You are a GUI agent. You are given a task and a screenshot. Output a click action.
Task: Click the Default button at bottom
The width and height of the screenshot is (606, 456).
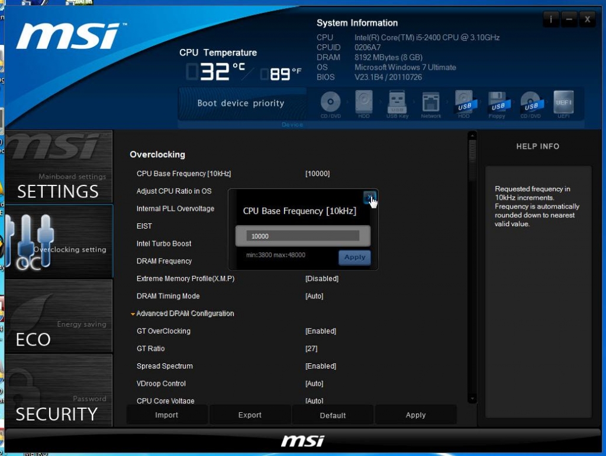click(333, 415)
